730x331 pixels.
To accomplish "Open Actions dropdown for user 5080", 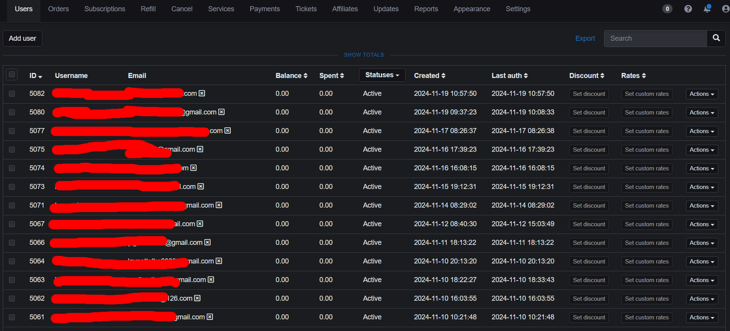I will tap(702, 113).
